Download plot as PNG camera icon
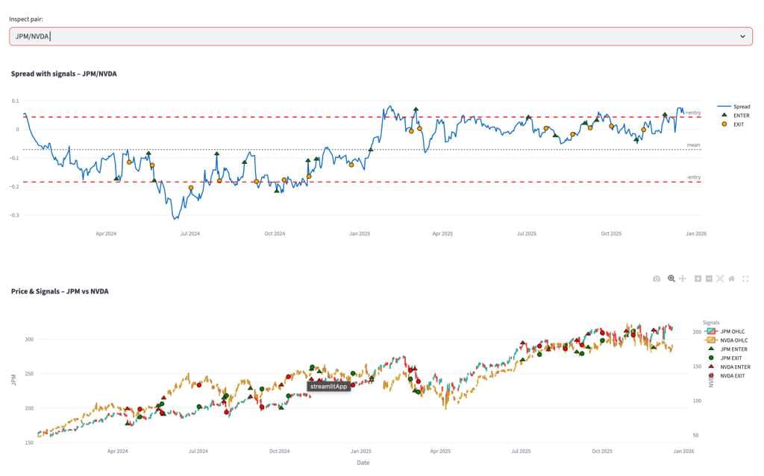 (657, 279)
